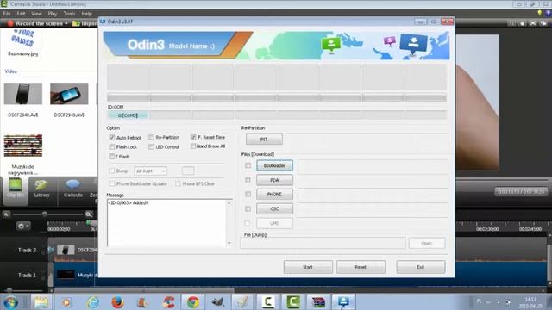Open the timeline gear settings dropdown
The image size is (552, 310).
point(23,226)
